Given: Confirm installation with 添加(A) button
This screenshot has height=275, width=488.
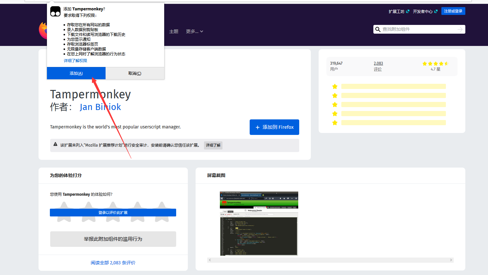Looking at the screenshot, I should 76,73.
